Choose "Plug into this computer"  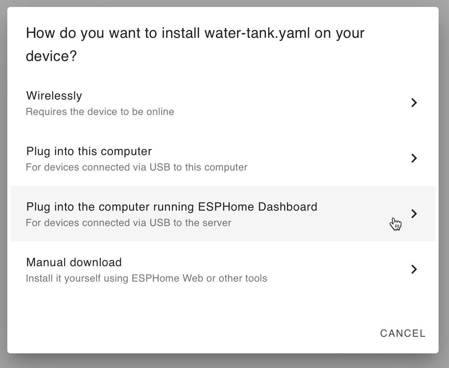[89, 151]
